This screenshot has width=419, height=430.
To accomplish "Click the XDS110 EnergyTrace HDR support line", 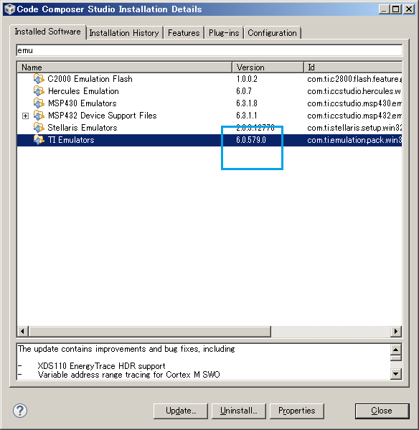I will pos(101,366).
